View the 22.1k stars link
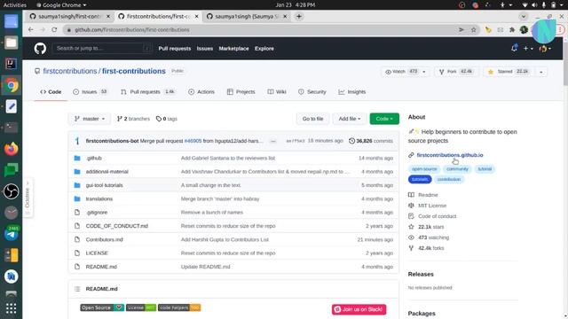 pos(431,227)
